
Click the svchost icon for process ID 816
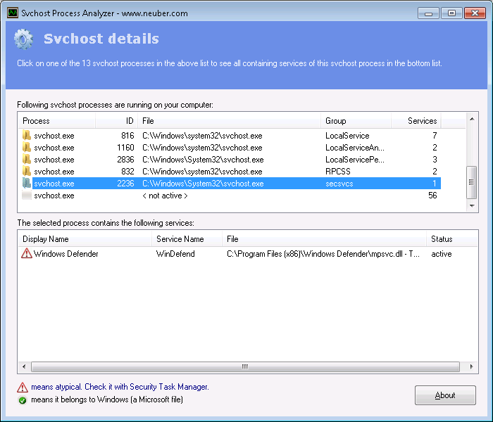pyautogui.click(x=27, y=136)
